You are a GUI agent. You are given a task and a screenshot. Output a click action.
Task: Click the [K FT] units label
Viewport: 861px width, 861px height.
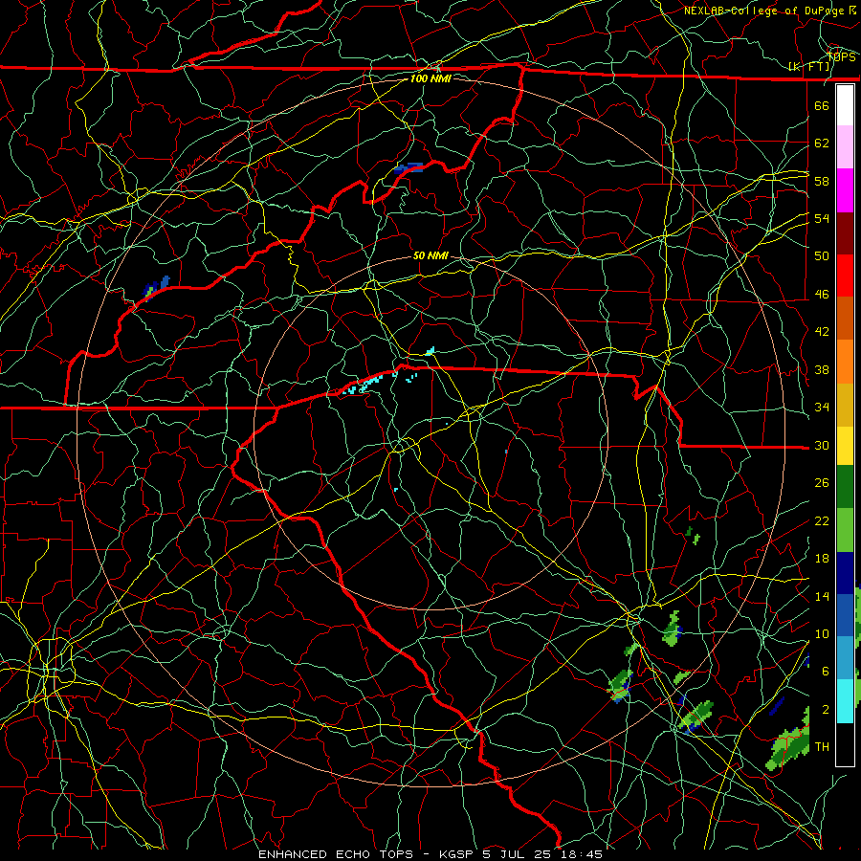pyautogui.click(x=809, y=67)
